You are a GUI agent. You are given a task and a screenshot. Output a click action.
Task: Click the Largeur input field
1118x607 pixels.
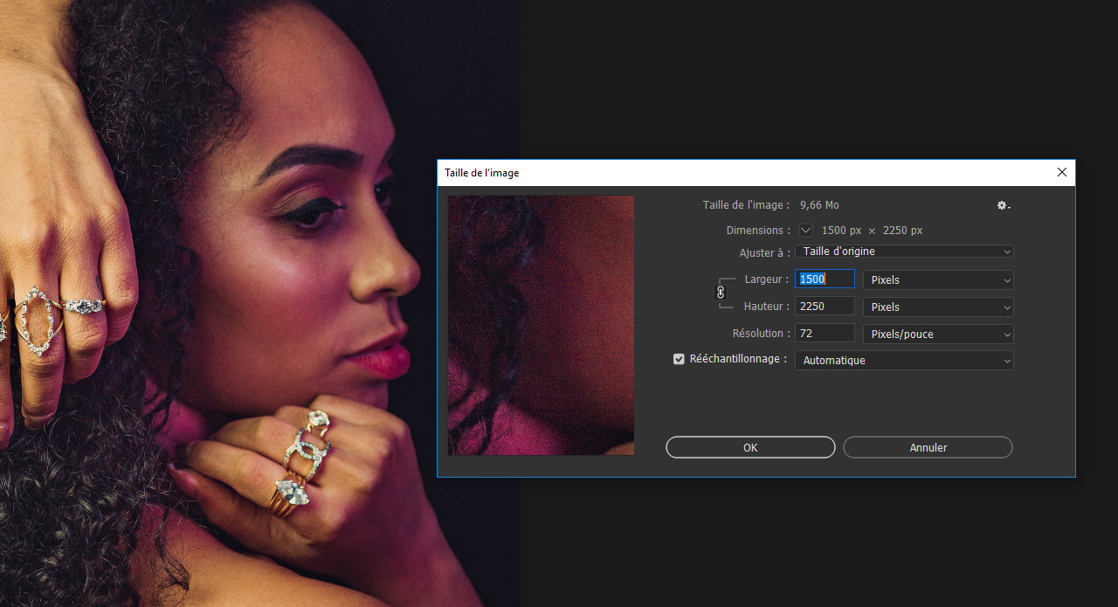[x=825, y=279]
